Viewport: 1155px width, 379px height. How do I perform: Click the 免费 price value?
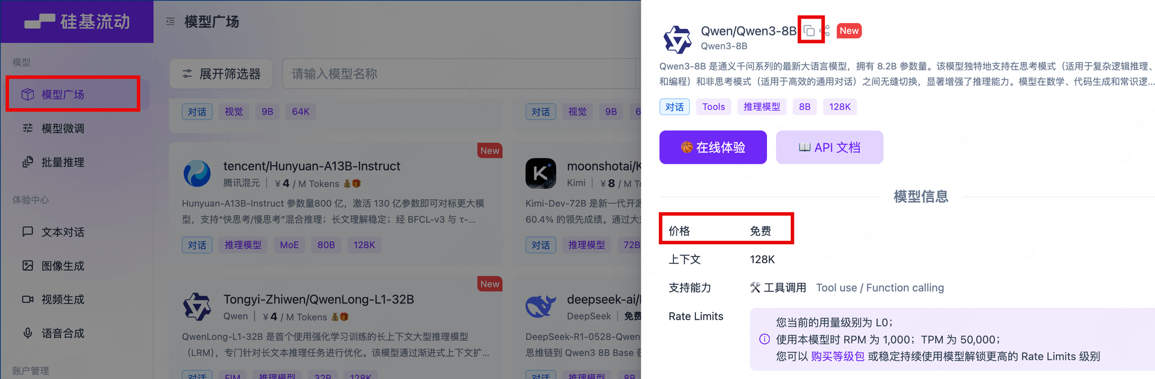760,231
